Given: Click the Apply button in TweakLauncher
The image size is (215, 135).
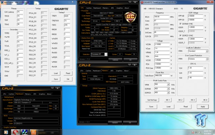Looking at the screenshot, I should click(x=203, y=107).
